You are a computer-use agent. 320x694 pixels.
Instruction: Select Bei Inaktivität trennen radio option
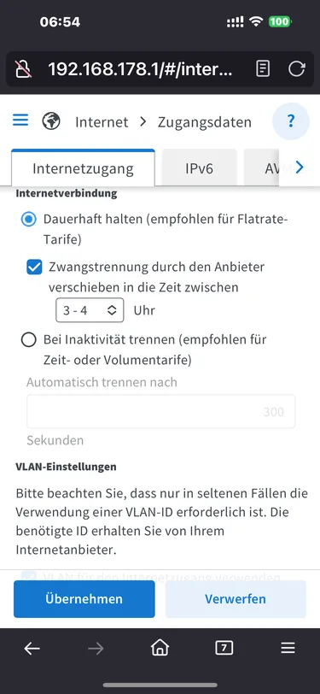pyautogui.click(x=29, y=340)
